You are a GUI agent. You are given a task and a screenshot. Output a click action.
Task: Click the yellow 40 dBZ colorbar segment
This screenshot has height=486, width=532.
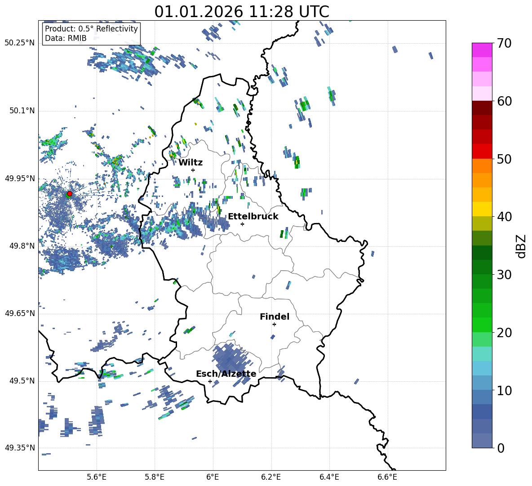[482, 209]
